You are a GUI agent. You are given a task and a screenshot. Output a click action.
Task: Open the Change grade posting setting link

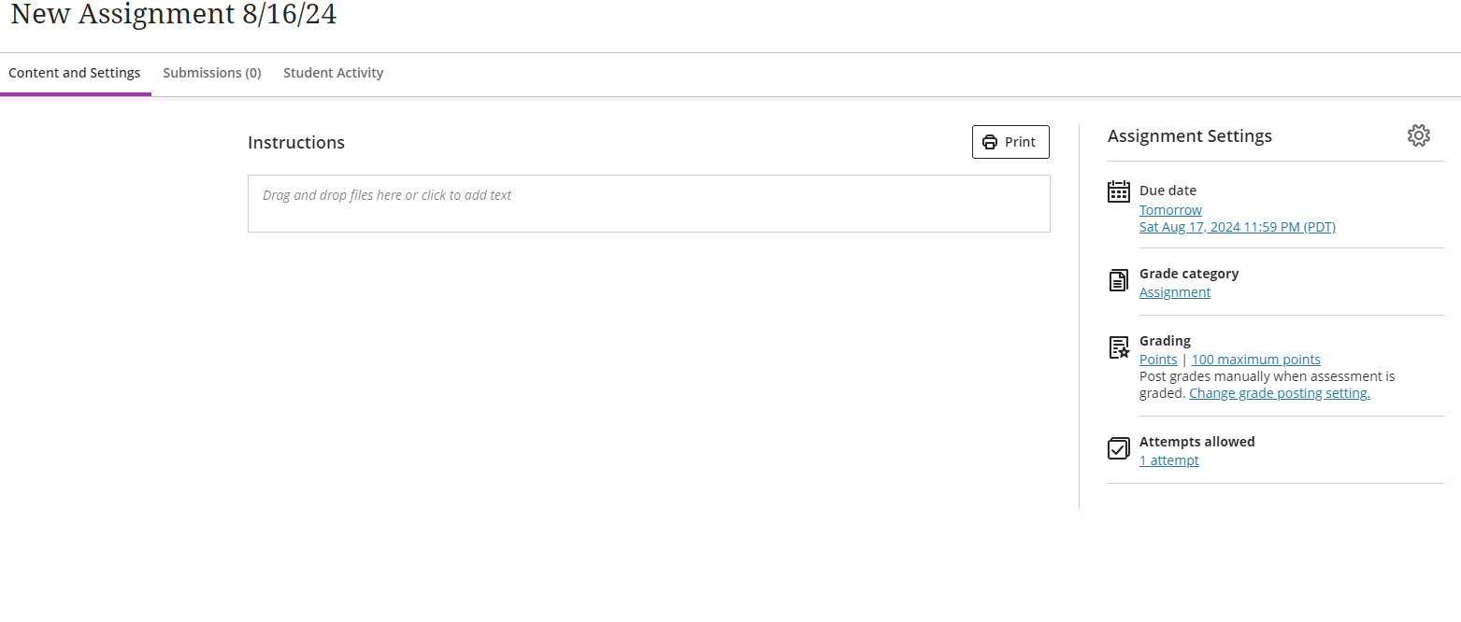pyautogui.click(x=1279, y=392)
